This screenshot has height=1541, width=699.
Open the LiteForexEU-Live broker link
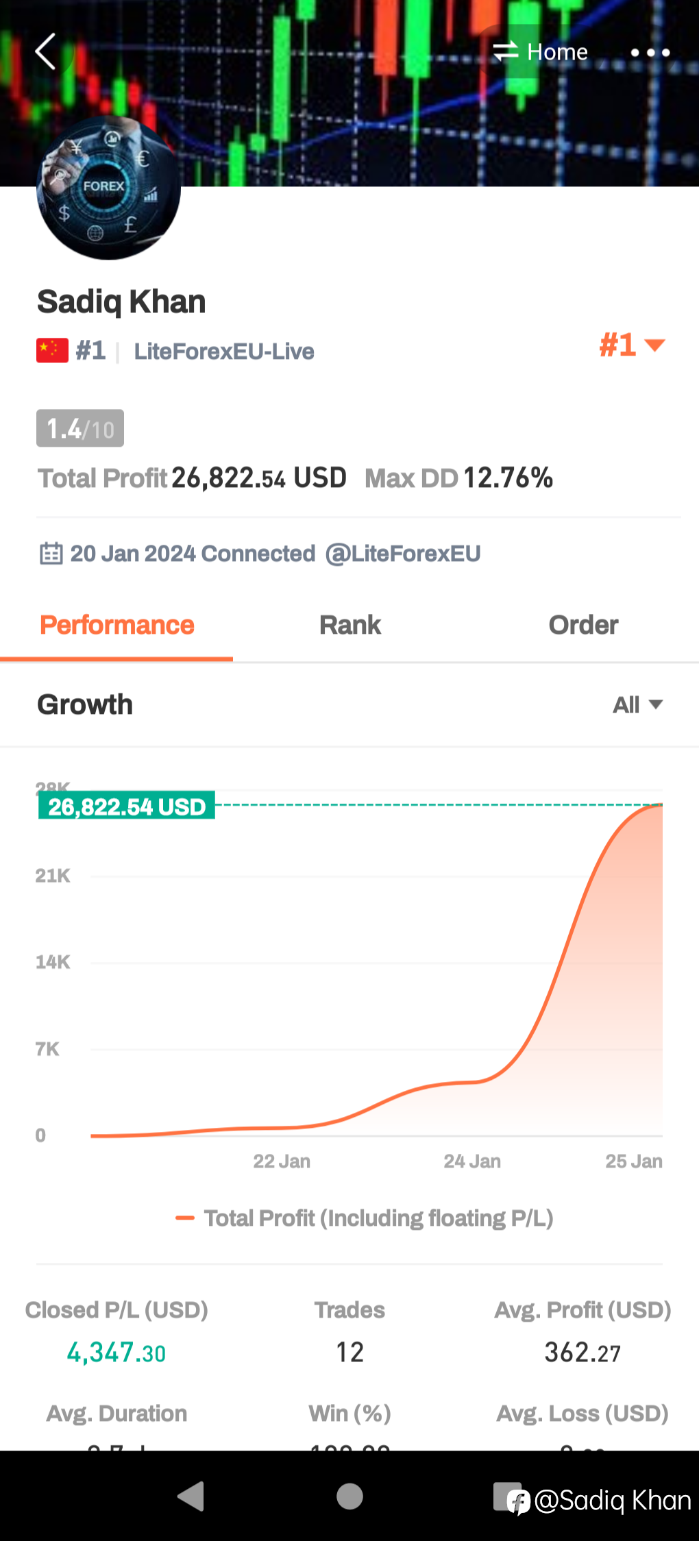click(x=224, y=351)
